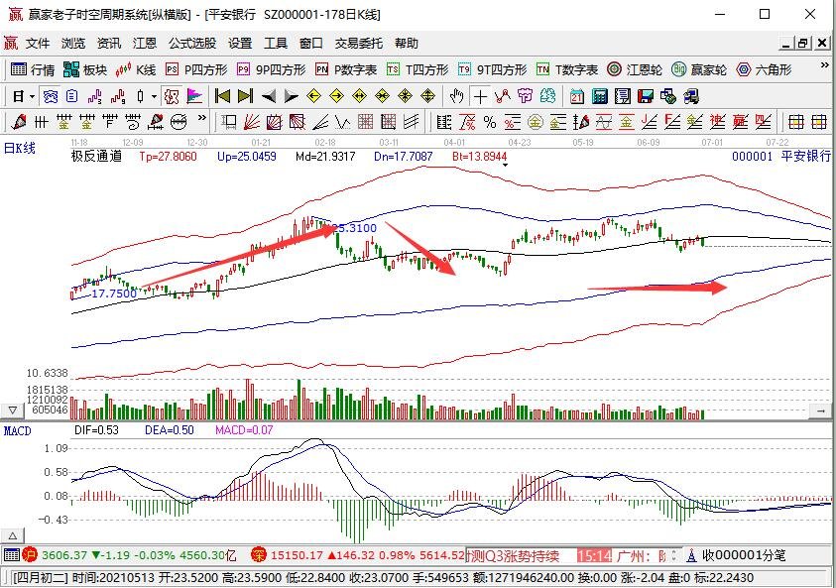Switch to K线 candlestick chart
Image resolution: width=836 pixels, height=588 pixels.
(136, 69)
